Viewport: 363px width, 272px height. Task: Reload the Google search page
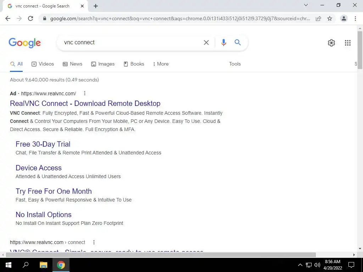(30, 18)
